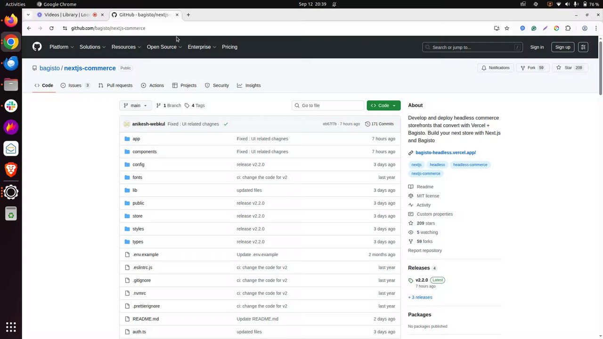Expand the Solutions menu

pos(92,47)
